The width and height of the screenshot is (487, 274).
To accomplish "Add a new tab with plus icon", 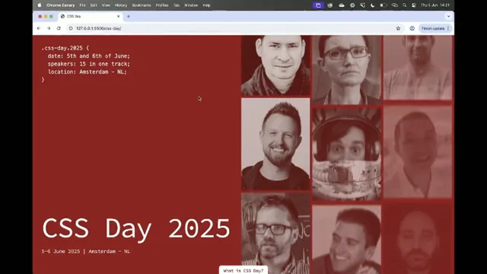I will click(x=129, y=17).
